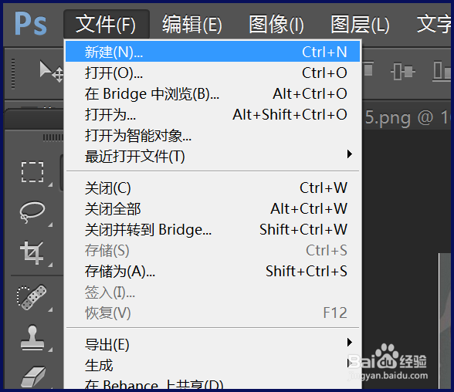Screen dimensions: 454x392
Task: Expand the 最近打开文件(T) submenu
Action: [x=212, y=157]
